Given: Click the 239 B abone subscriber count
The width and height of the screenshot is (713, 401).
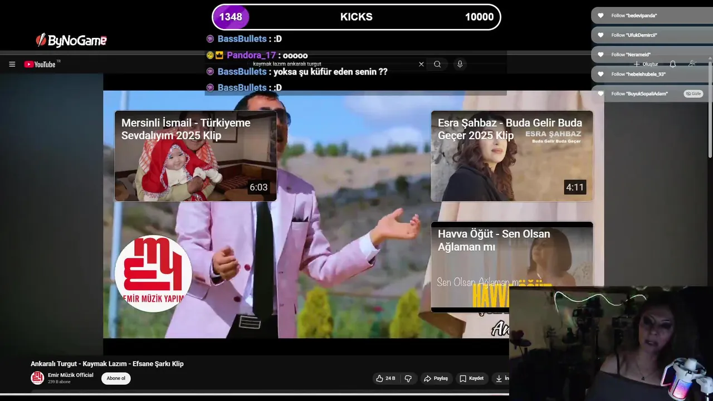Looking at the screenshot, I should (59, 382).
